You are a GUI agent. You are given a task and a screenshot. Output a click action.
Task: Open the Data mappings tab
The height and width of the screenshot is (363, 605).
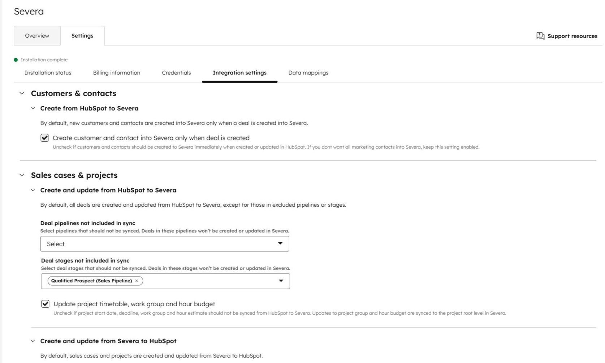(308, 73)
